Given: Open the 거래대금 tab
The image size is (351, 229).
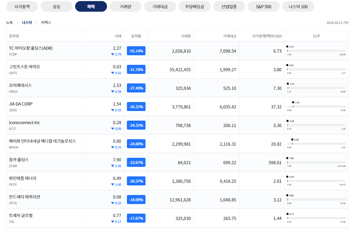Looking at the screenshot, I should coord(160,7).
